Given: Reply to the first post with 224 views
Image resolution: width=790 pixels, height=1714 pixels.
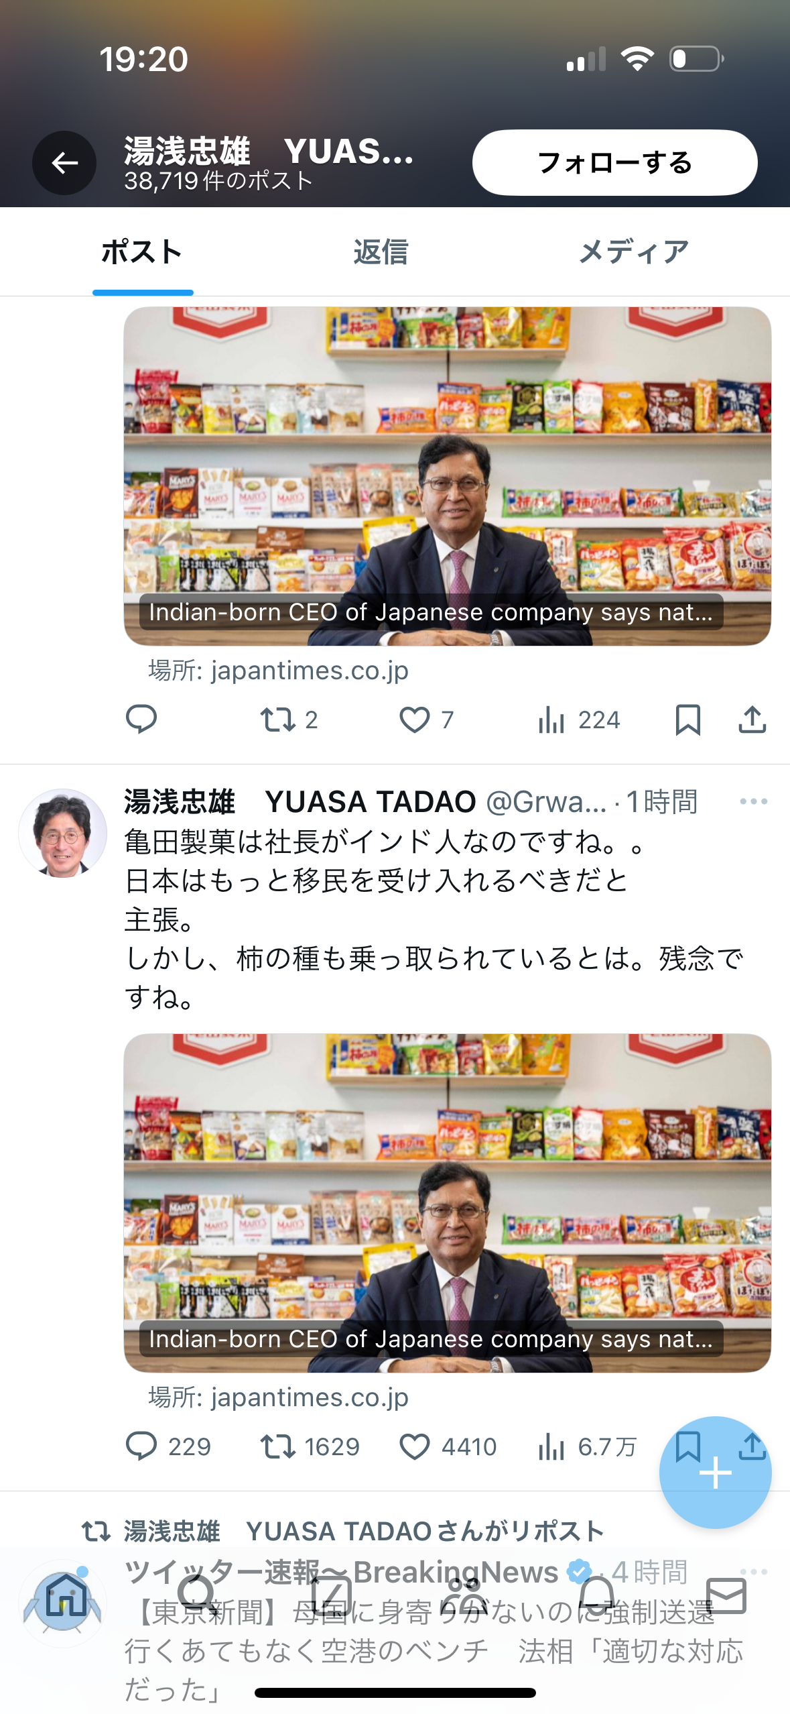Looking at the screenshot, I should [141, 720].
